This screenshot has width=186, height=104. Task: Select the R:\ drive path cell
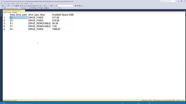(x=19, y=29)
